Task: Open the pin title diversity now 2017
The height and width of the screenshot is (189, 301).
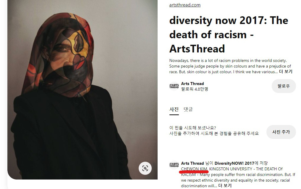Action: [229, 35]
